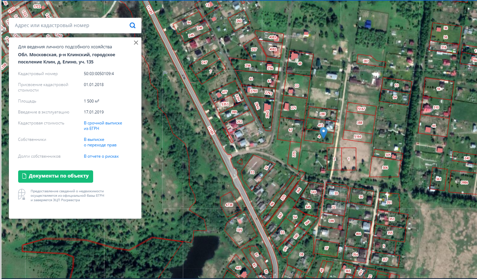Close the parcel information panel
Image resolution: width=477 pixels, height=279 pixels.
(136, 43)
